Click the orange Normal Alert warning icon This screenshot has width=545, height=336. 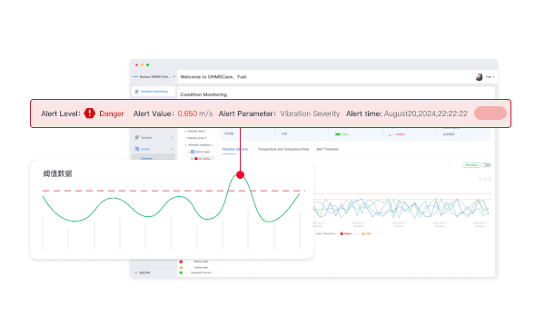coord(181,267)
